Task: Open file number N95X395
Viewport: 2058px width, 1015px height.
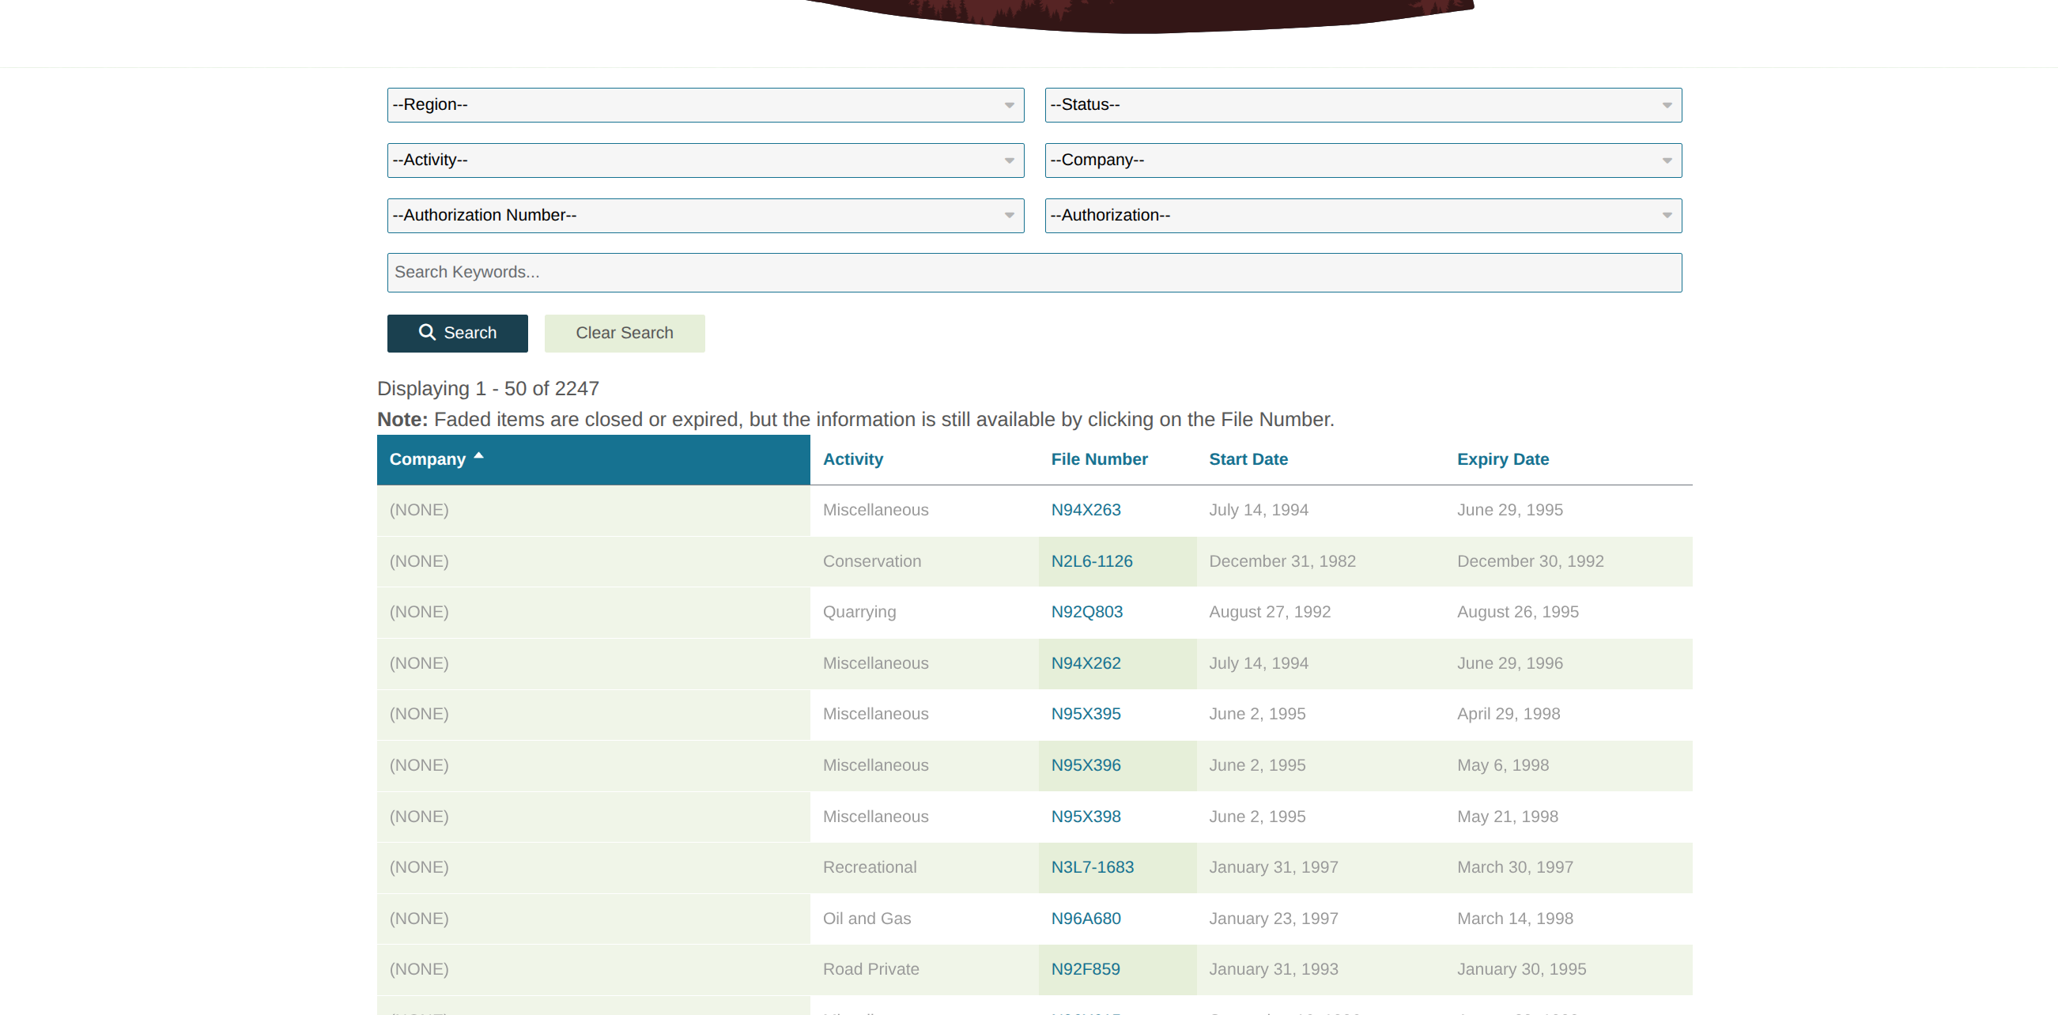Action: click(x=1085, y=714)
